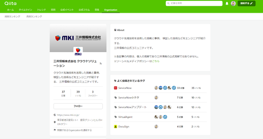This screenshot has height=139, width=263.
Task: Open the https://www.mki.co.jp/ website link
Action: point(68,115)
